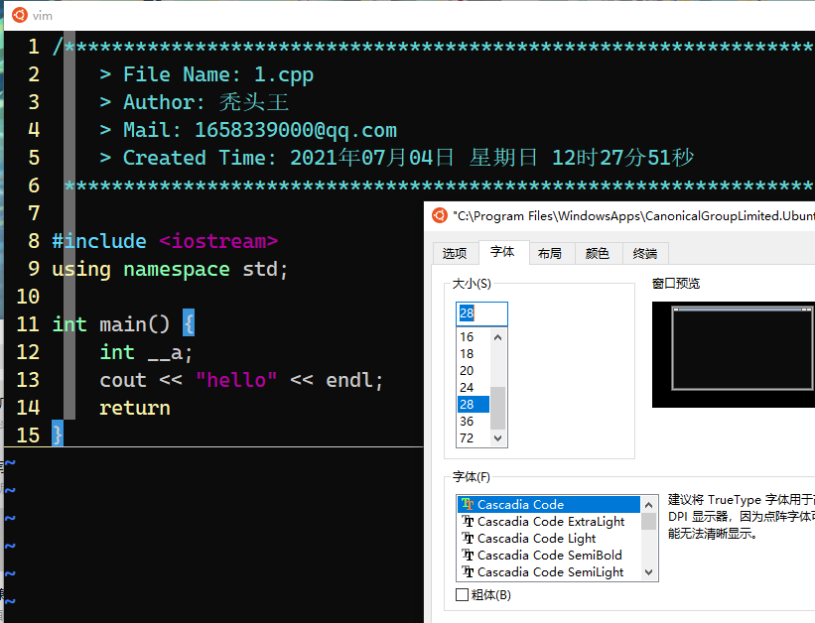Click the Created Time comment line
The width and height of the screenshot is (815, 623).
tap(397, 158)
